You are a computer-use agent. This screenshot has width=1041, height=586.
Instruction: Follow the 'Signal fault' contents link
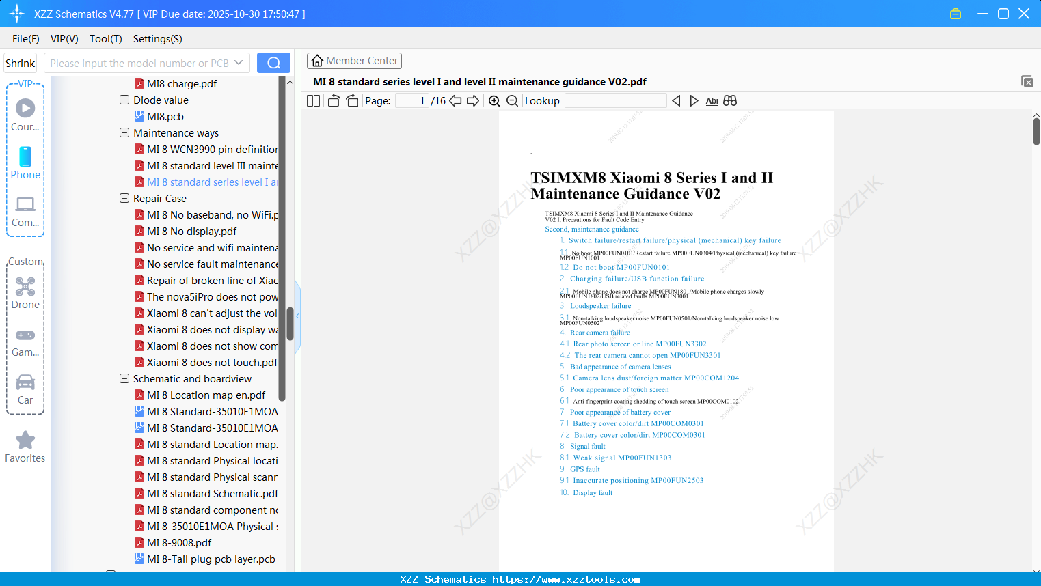coord(588,446)
